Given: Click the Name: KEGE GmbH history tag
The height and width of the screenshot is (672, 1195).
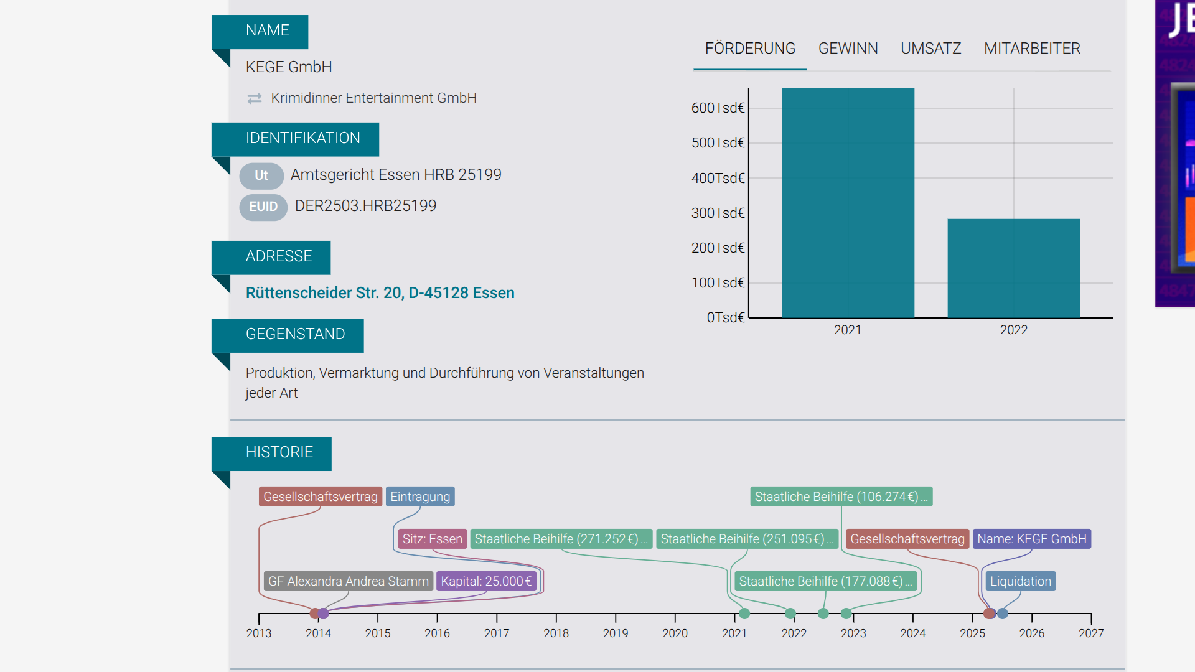Looking at the screenshot, I should click(1031, 539).
